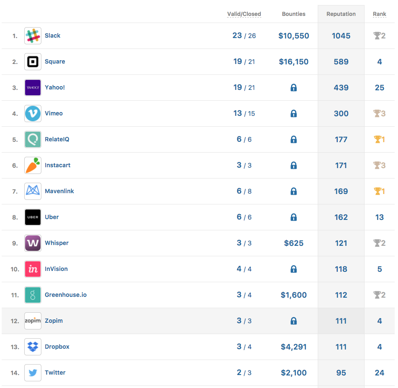Open the InVision program link

pos(56,269)
